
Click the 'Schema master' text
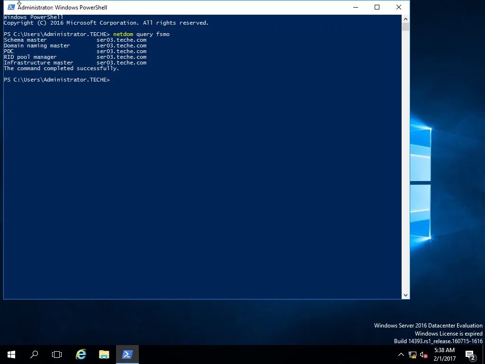click(x=25, y=40)
